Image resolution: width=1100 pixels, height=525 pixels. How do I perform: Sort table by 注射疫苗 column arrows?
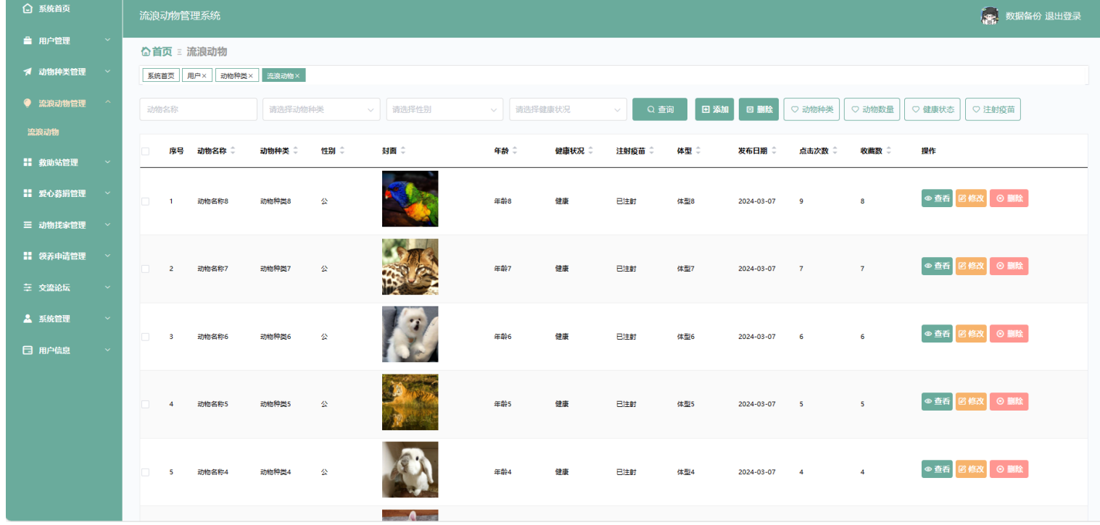pyautogui.click(x=651, y=151)
